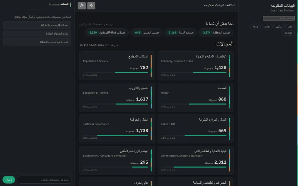Click the المساعد Assistant panel title
This screenshot has width=298, height=186.
coord(59,4)
